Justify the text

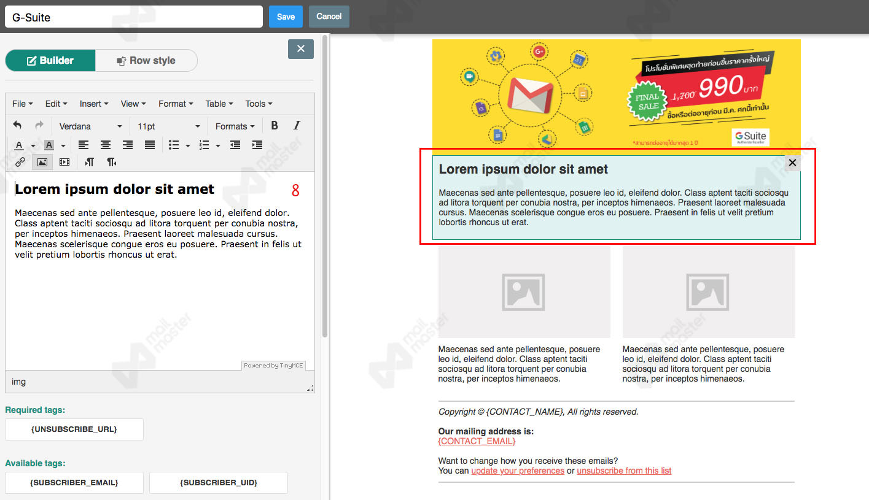pyautogui.click(x=150, y=145)
